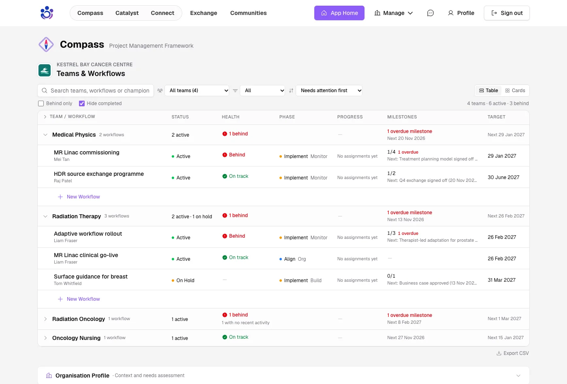Open the chat messages icon
Viewport: 567px width, 384px height.
click(431, 13)
